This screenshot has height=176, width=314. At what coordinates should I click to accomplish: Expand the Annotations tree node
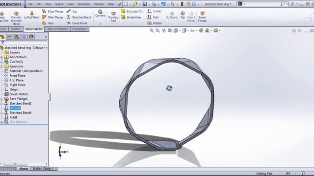[x=1, y=57]
